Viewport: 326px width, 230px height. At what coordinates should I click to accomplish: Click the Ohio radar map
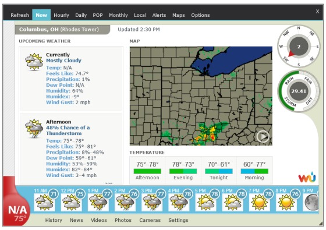(201, 96)
